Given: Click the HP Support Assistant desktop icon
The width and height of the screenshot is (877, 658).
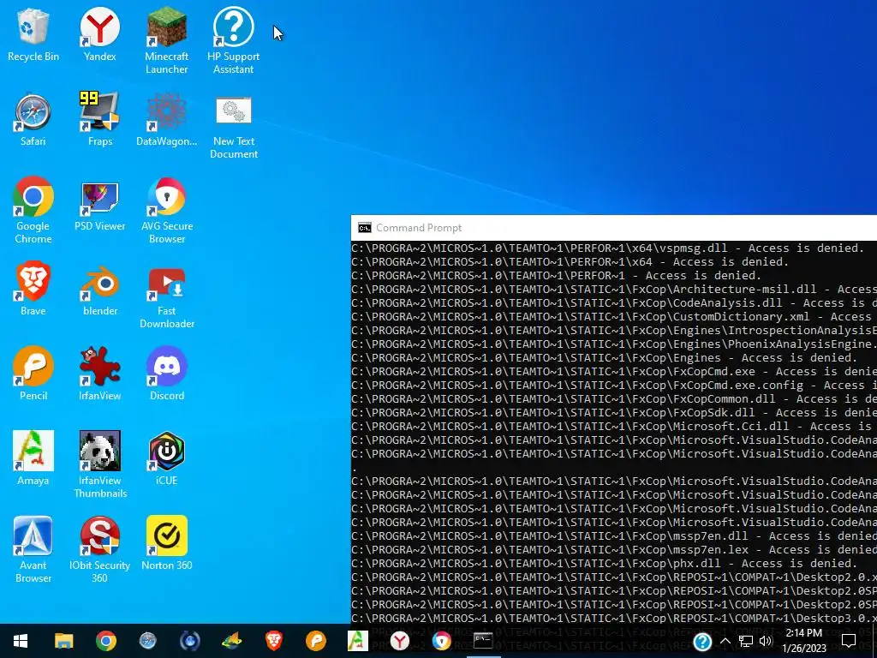Looking at the screenshot, I should [233, 41].
